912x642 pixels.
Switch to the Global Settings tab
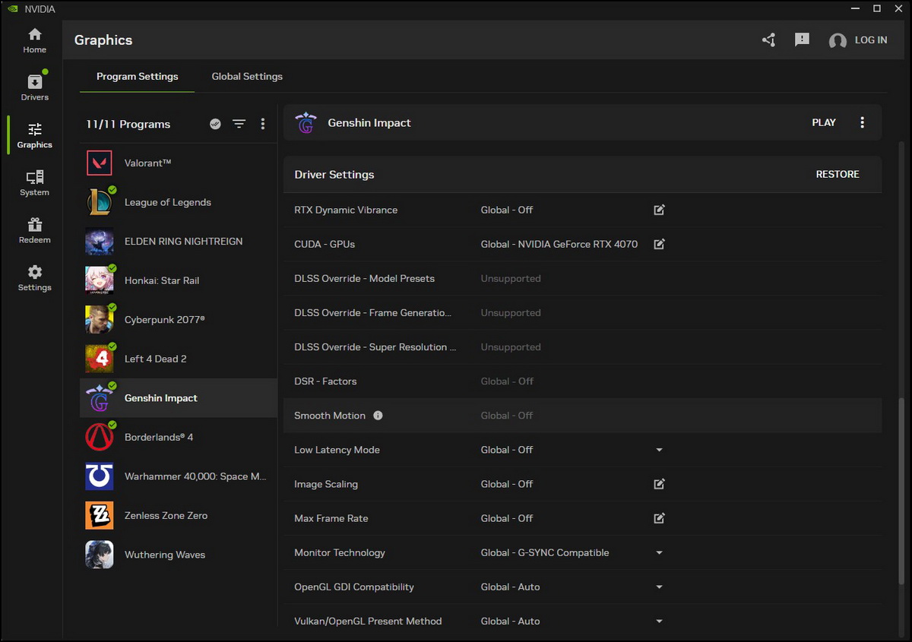tap(247, 77)
